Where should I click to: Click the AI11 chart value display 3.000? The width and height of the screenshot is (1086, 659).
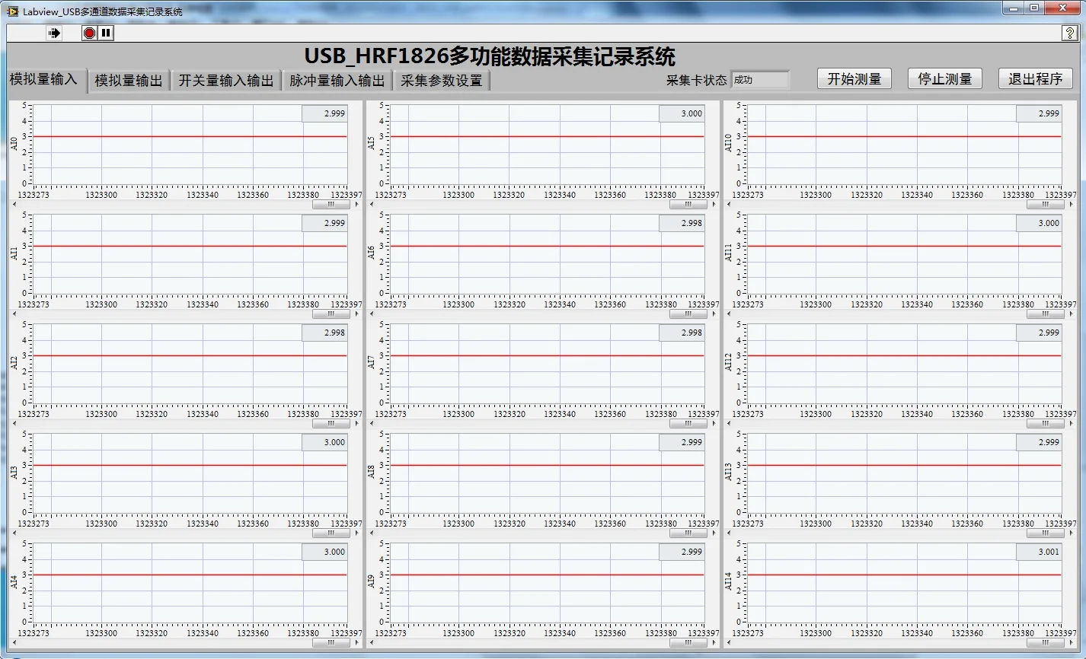[1040, 223]
